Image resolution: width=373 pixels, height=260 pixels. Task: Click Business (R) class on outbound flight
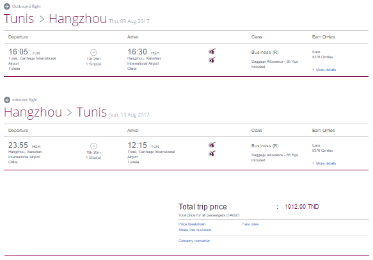[x=265, y=52]
